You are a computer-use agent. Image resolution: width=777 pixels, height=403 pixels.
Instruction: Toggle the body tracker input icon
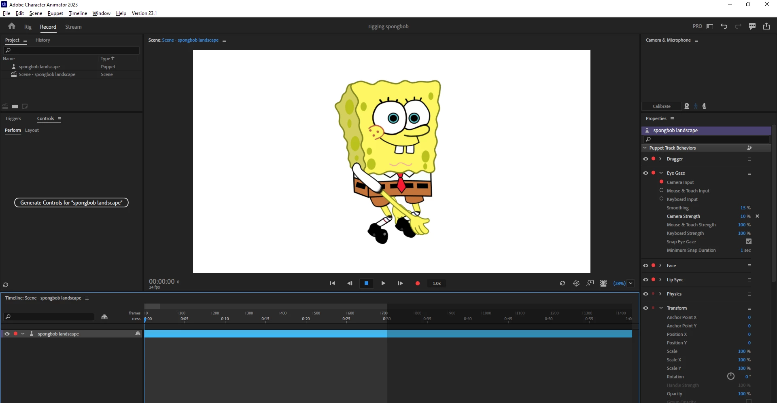point(696,106)
